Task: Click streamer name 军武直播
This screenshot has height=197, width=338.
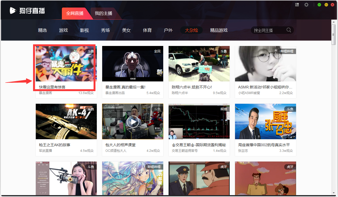Action: pyautogui.click(x=45, y=151)
